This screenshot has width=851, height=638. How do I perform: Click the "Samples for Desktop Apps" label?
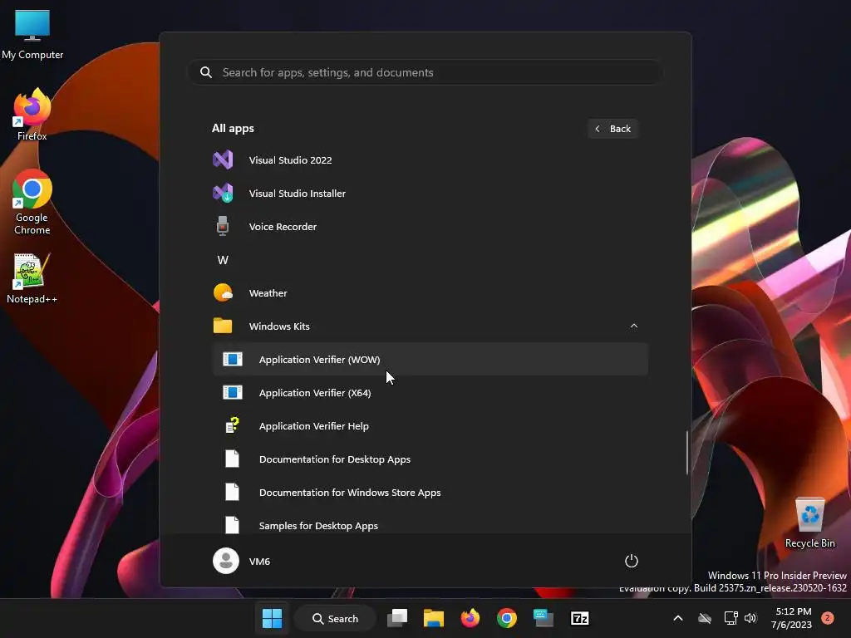pos(318,526)
